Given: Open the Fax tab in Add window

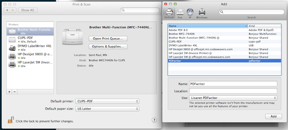Looking at the screenshot, I should pyautogui.click(x=180, y=13).
